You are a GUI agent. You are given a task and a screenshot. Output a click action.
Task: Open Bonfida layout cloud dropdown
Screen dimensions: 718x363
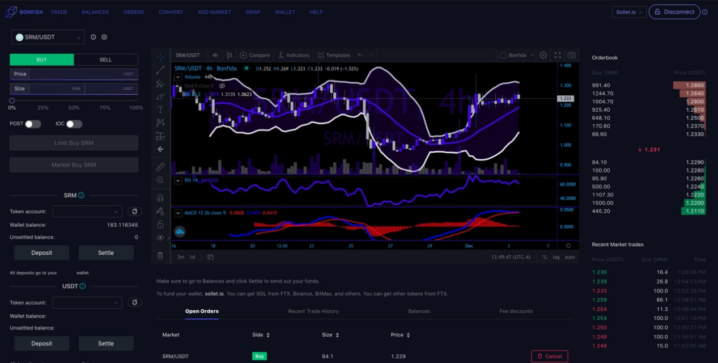(x=517, y=55)
